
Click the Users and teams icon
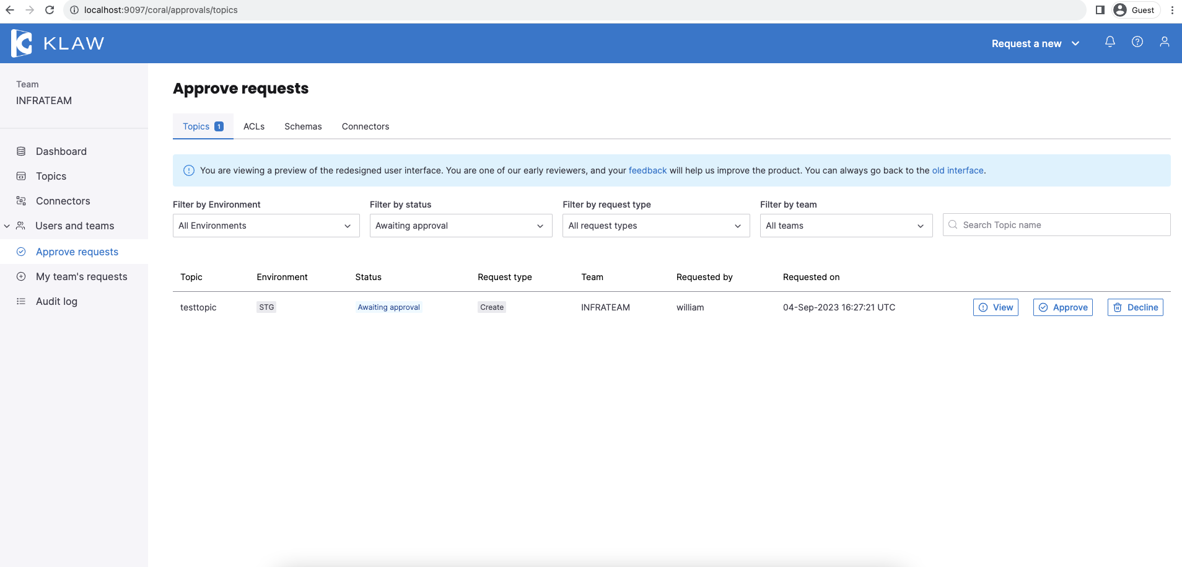pos(21,226)
